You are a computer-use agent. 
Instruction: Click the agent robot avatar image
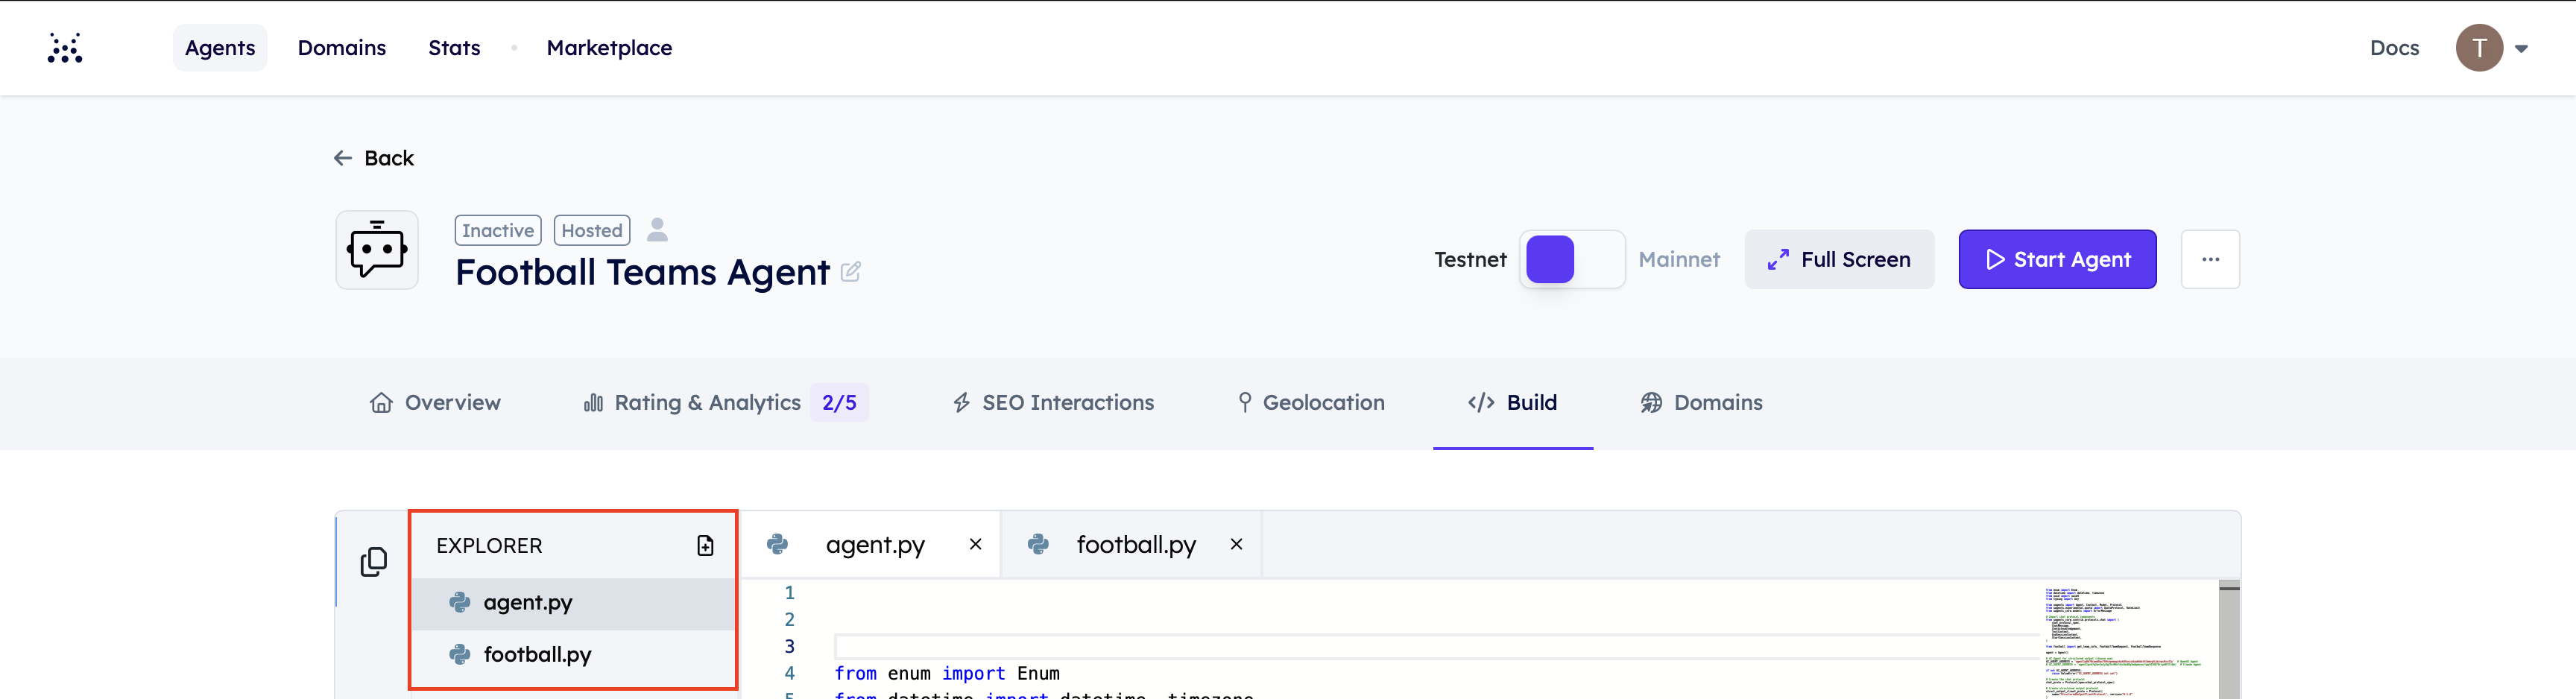coord(377,250)
